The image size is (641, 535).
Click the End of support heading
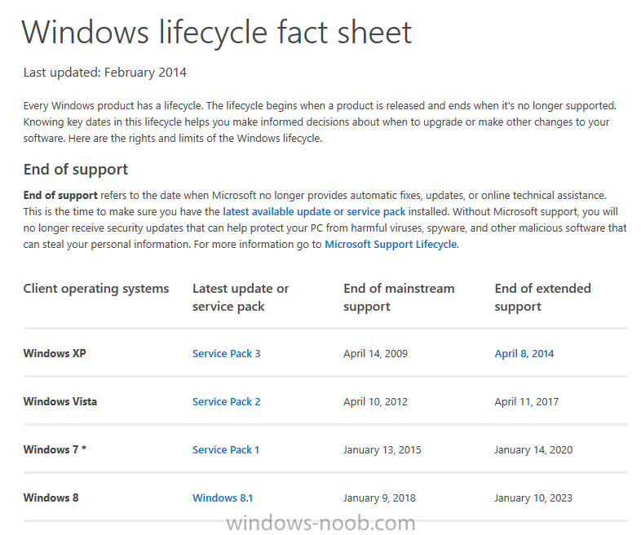[76, 169]
